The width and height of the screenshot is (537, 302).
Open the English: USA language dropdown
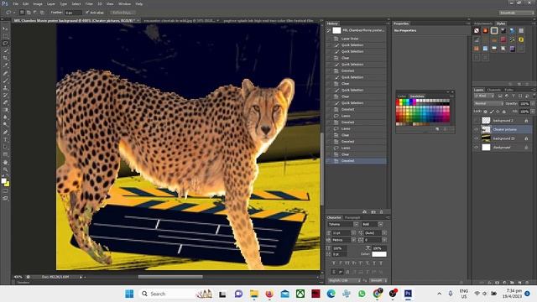(344, 280)
